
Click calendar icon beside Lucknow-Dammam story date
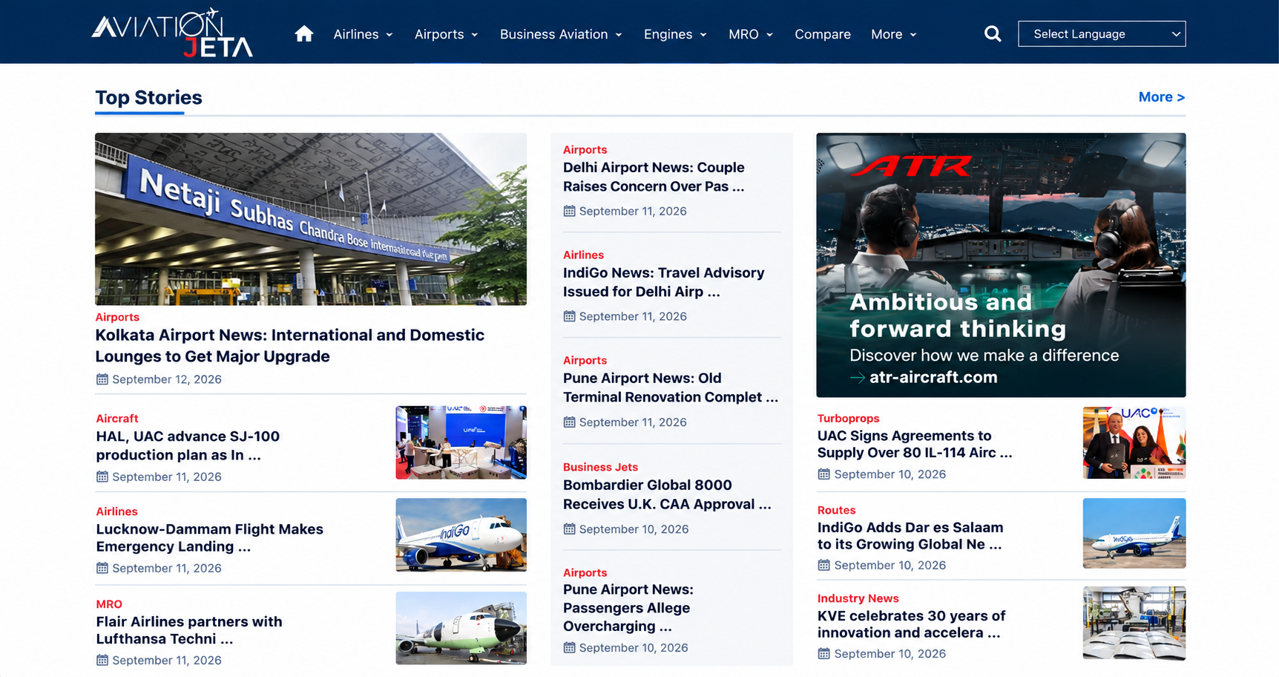(102, 568)
